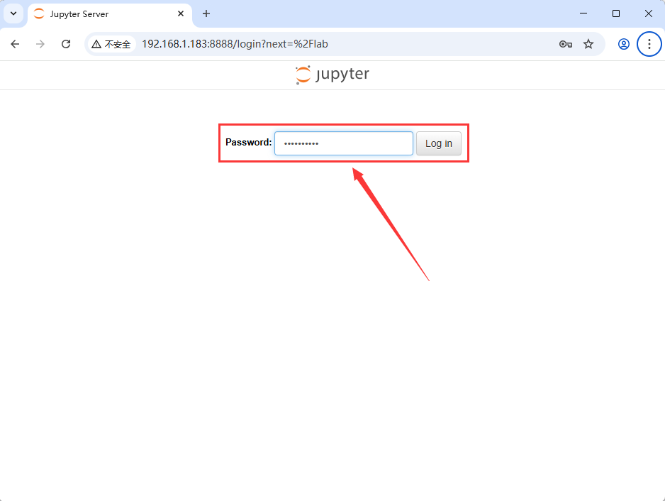This screenshot has height=501, width=665.
Task: Click the address bar URL text
Action: [x=235, y=44]
